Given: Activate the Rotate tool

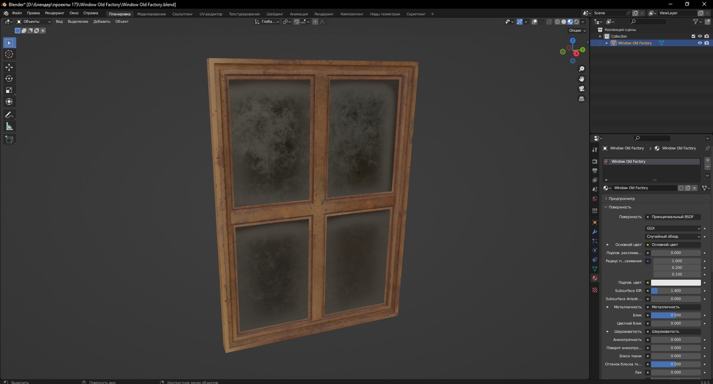Looking at the screenshot, I should 9,79.
